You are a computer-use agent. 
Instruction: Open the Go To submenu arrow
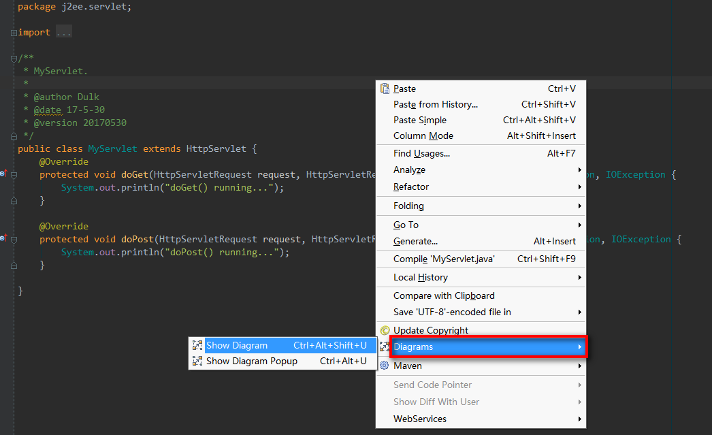[579, 225]
